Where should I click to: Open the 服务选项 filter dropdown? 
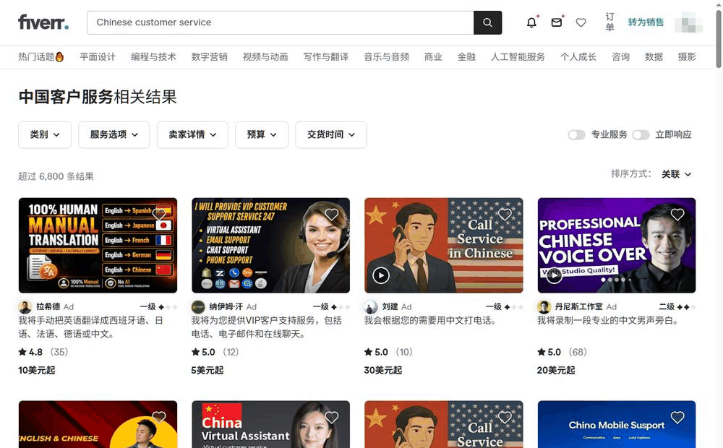point(114,134)
